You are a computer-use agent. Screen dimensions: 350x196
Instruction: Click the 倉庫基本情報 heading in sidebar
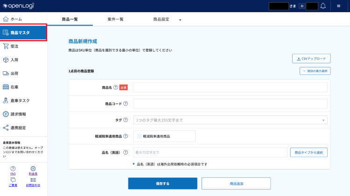pyautogui.click(x=11, y=142)
